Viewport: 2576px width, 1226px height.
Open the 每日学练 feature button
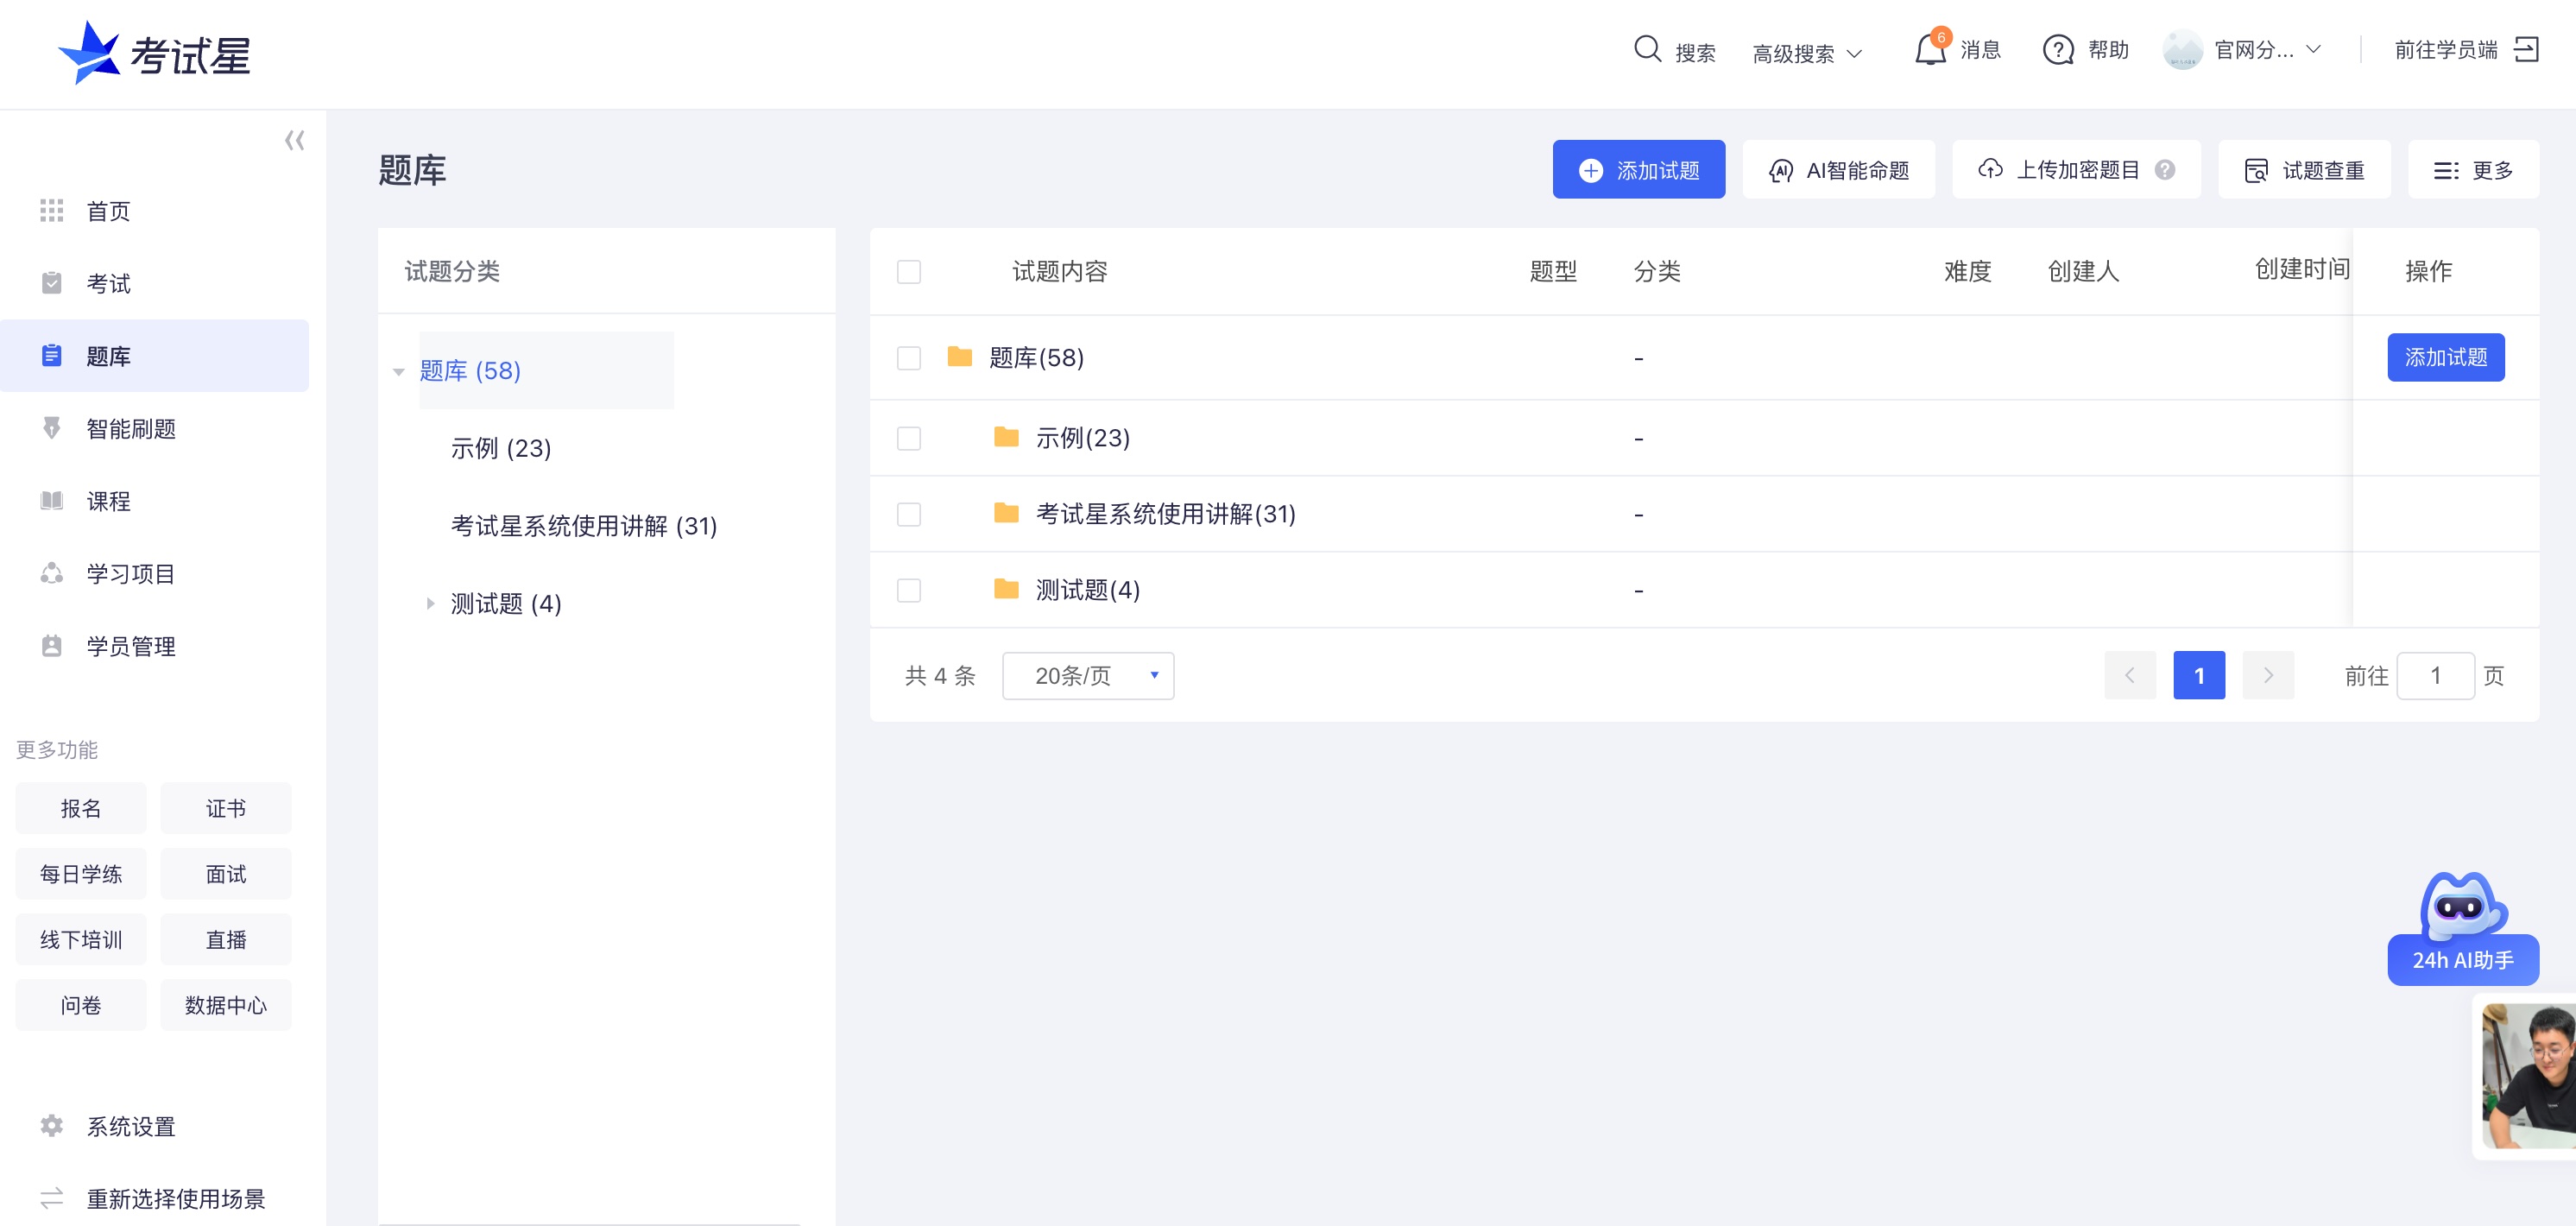81,874
